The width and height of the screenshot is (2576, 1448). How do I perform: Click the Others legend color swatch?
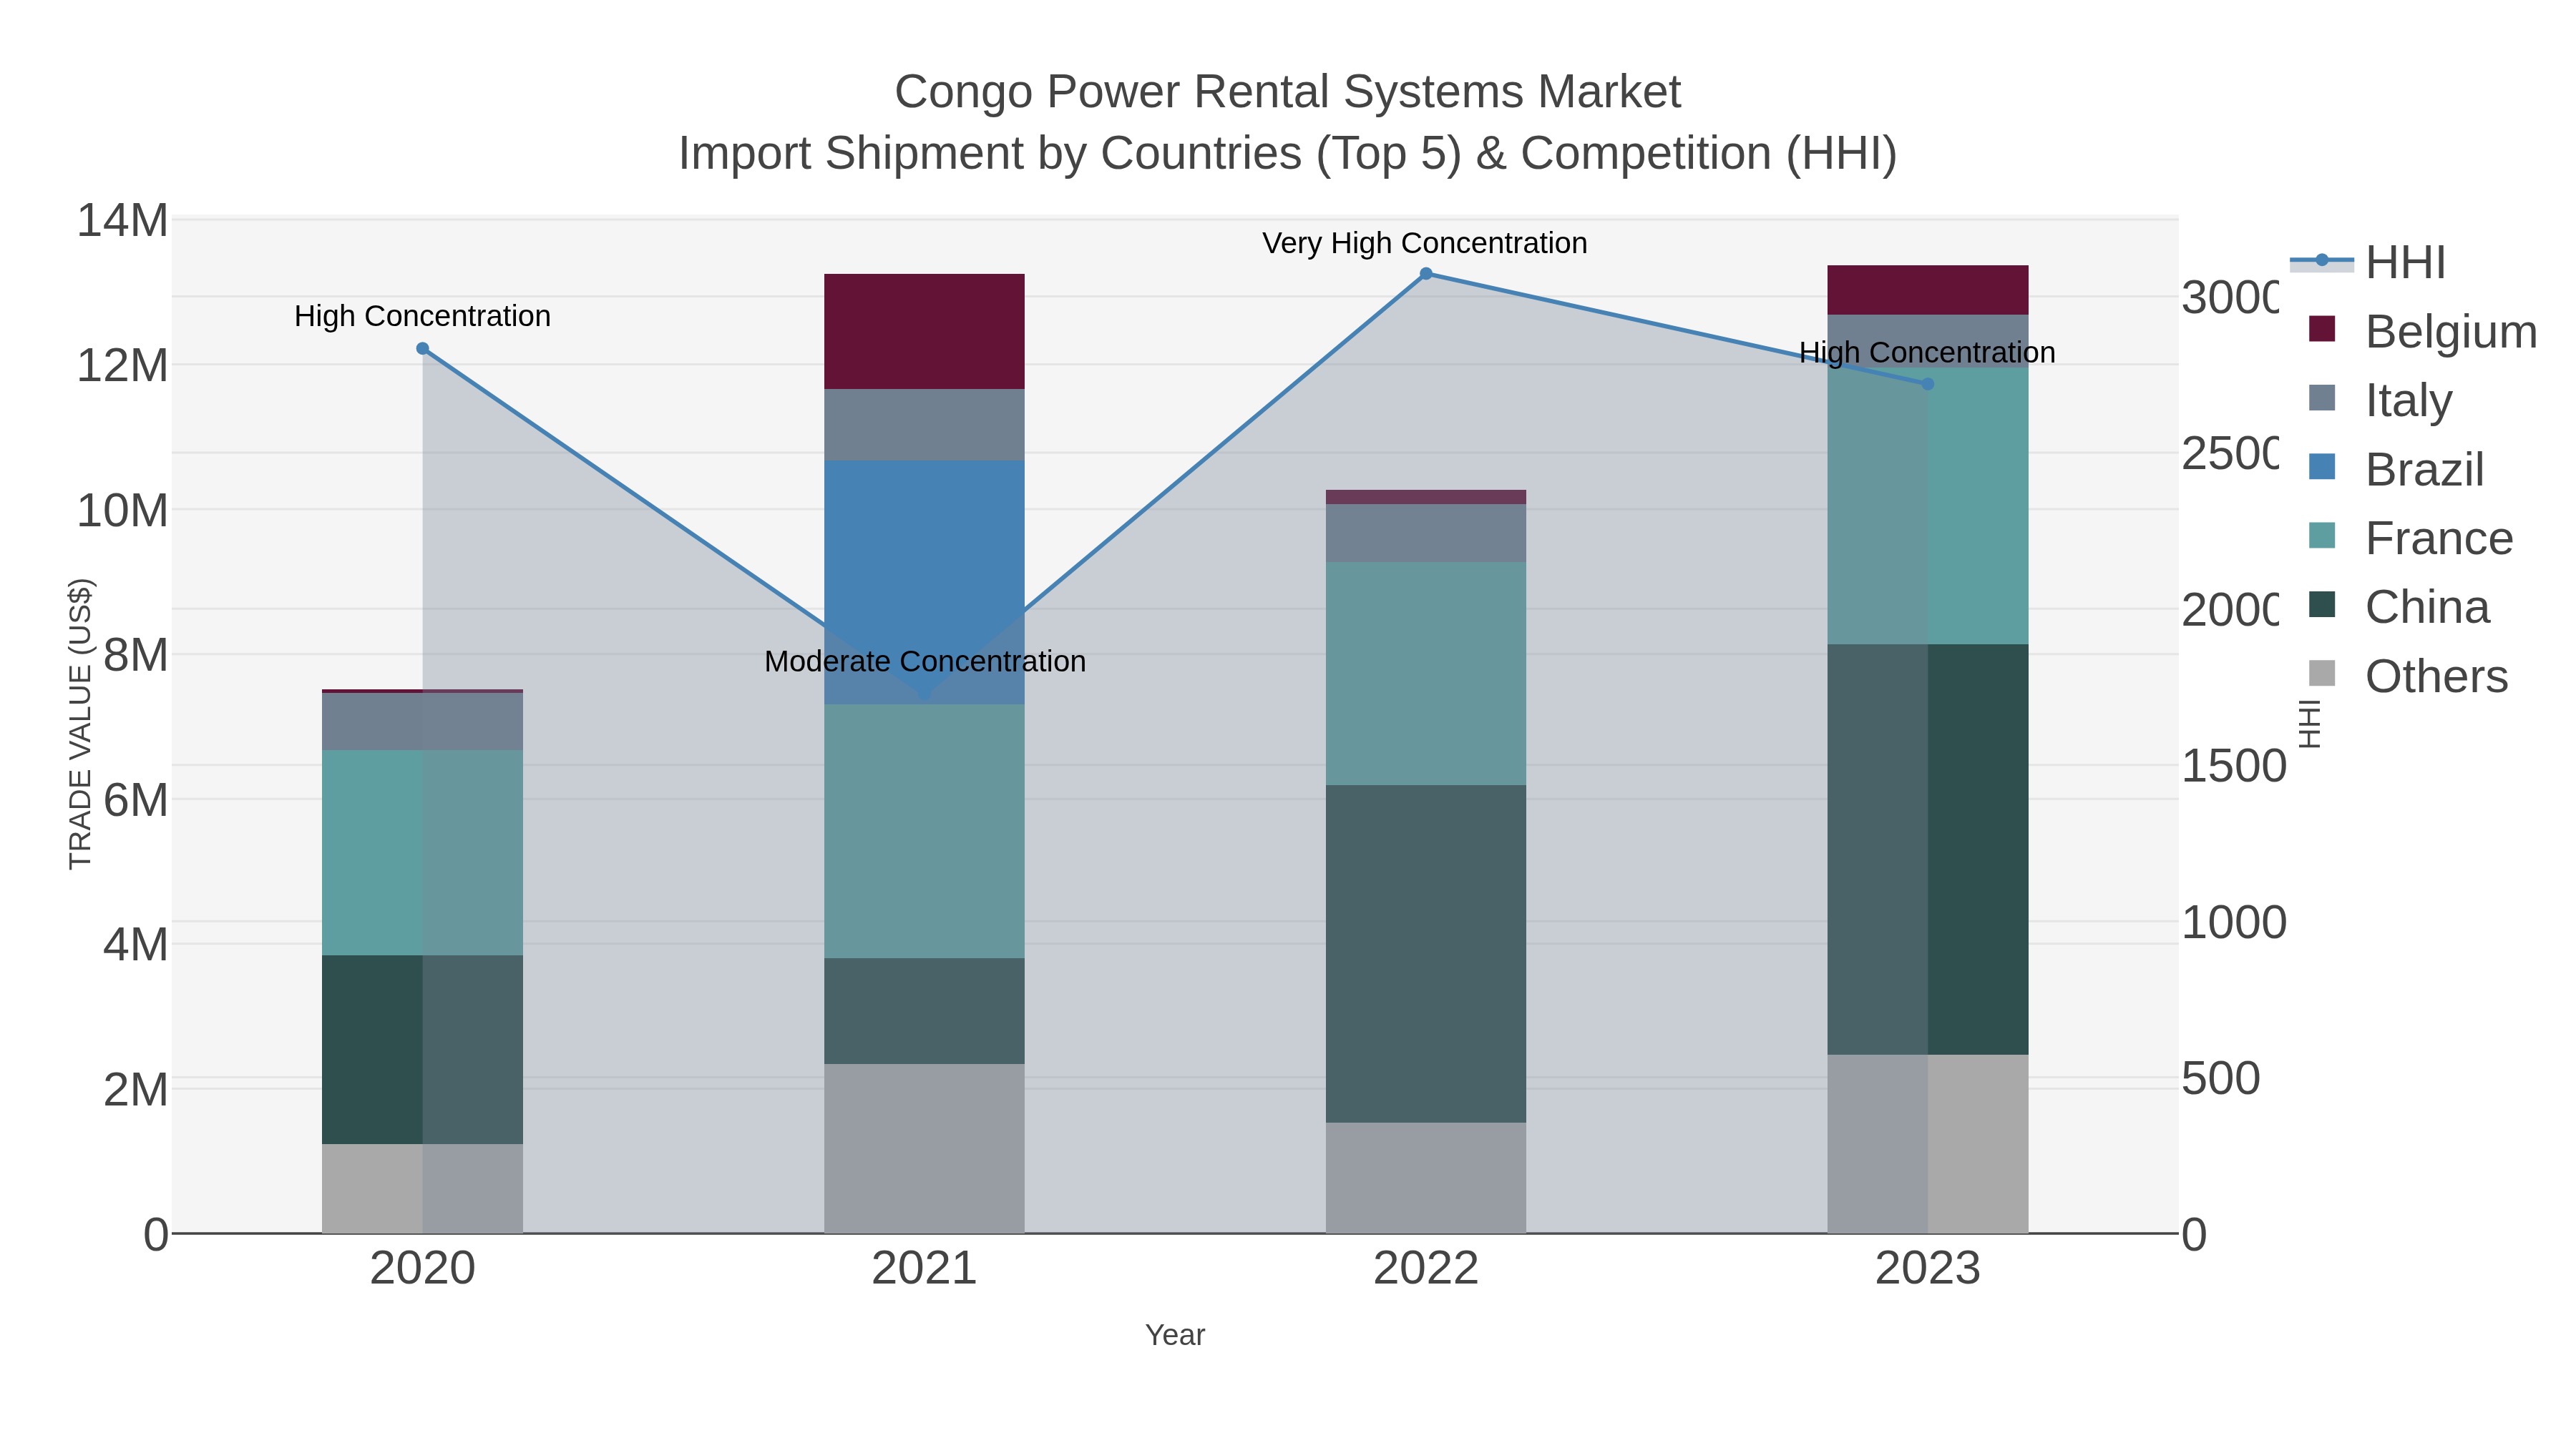coord(2322,674)
